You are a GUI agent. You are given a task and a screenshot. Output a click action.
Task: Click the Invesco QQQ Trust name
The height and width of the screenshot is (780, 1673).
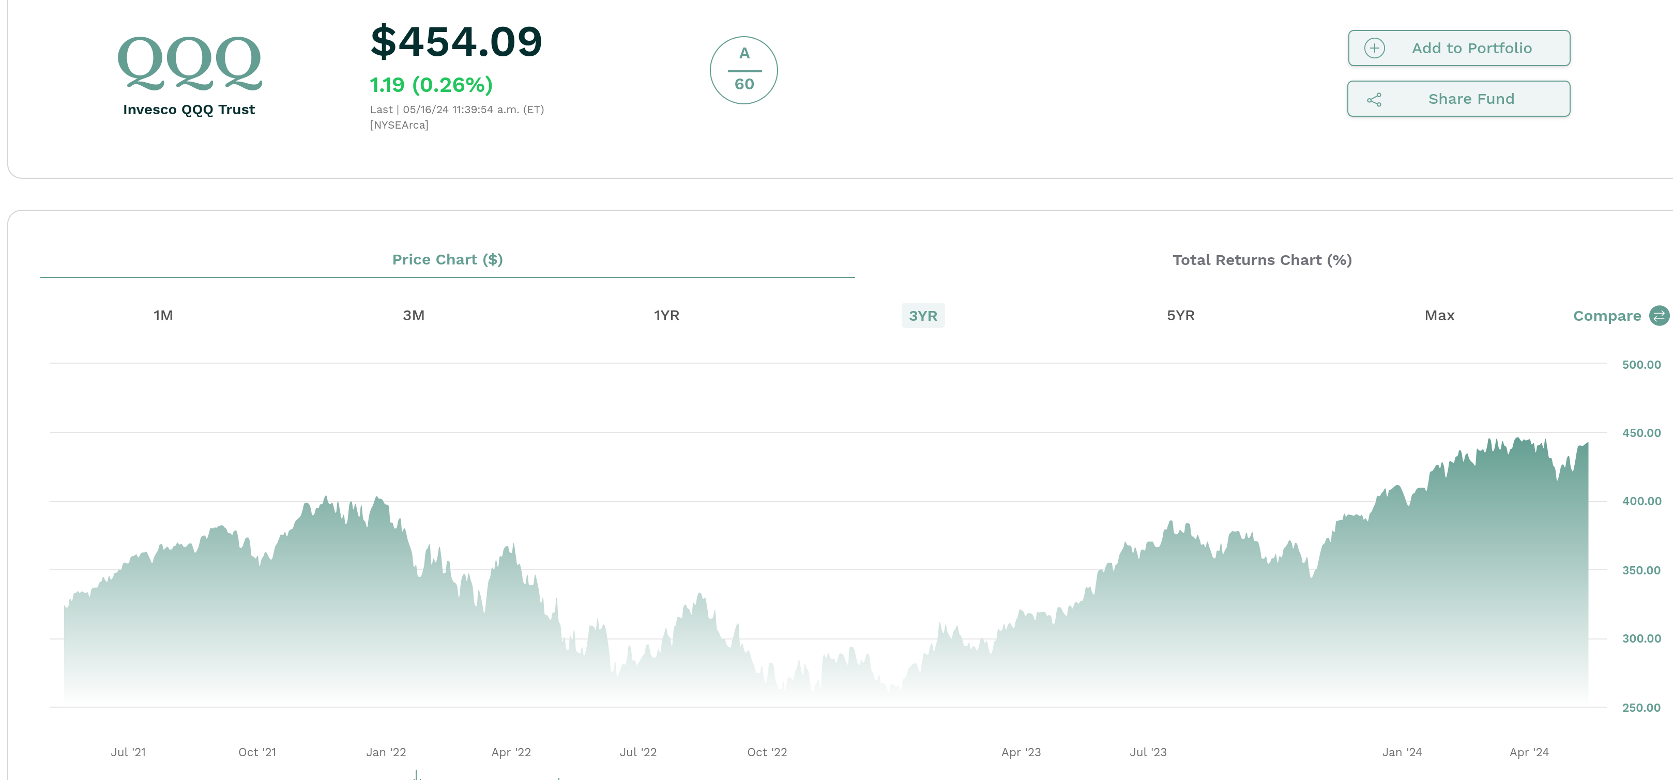tap(189, 110)
